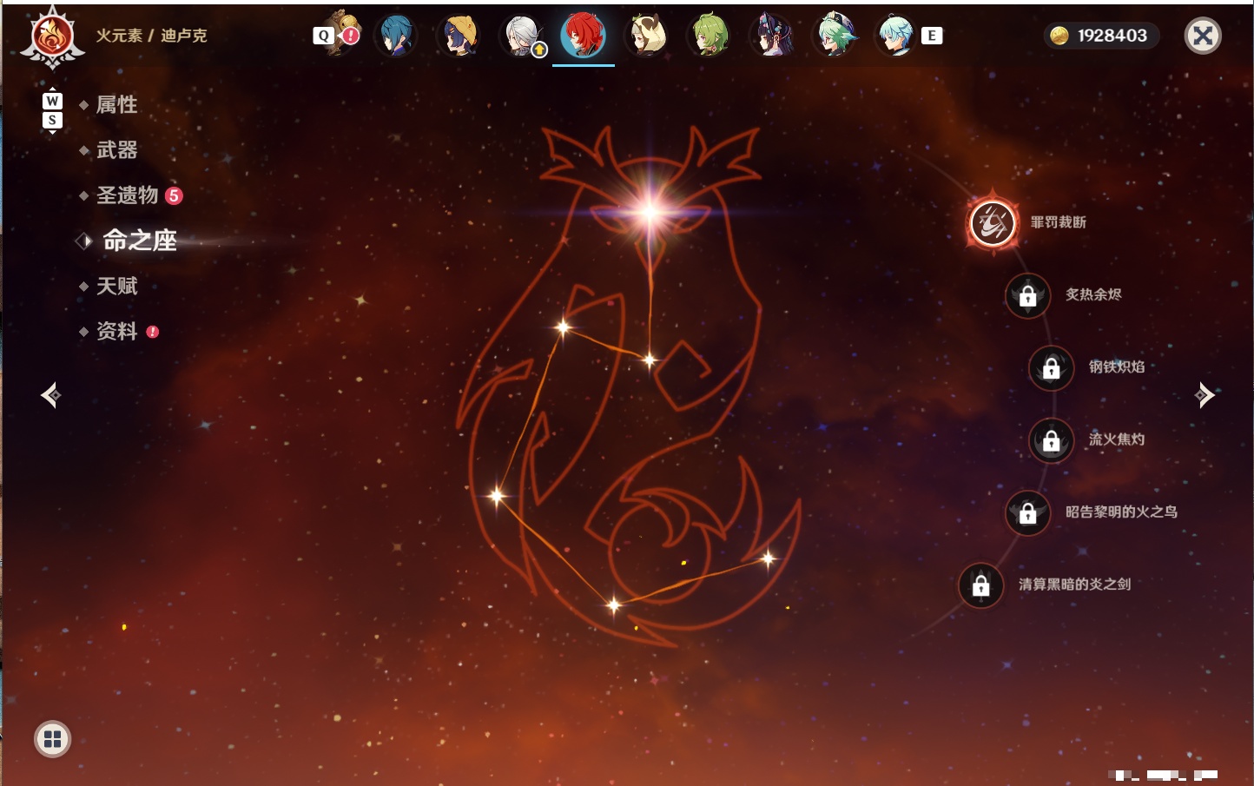Screen dimensions: 1254x786
Task: Click the red 5 badge beside 圣遗物
Action: (174, 195)
